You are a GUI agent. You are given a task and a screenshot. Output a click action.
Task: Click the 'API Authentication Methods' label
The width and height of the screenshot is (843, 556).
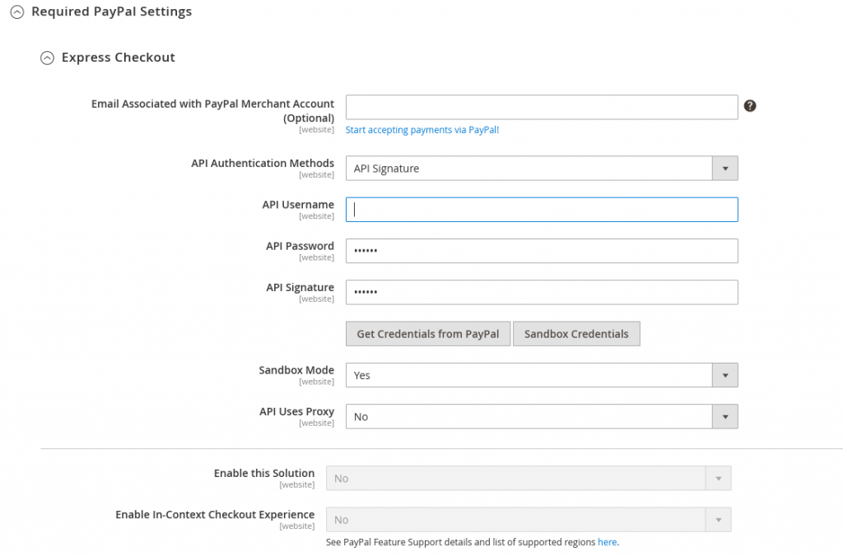(263, 164)
